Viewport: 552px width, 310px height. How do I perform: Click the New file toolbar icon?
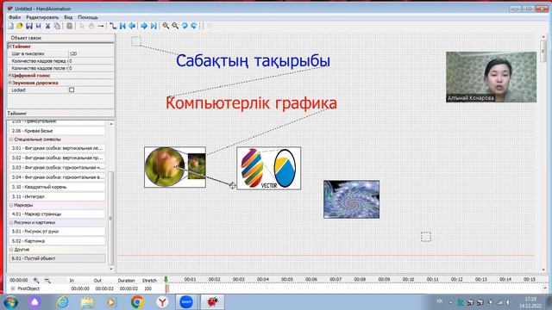pos(10,26)
